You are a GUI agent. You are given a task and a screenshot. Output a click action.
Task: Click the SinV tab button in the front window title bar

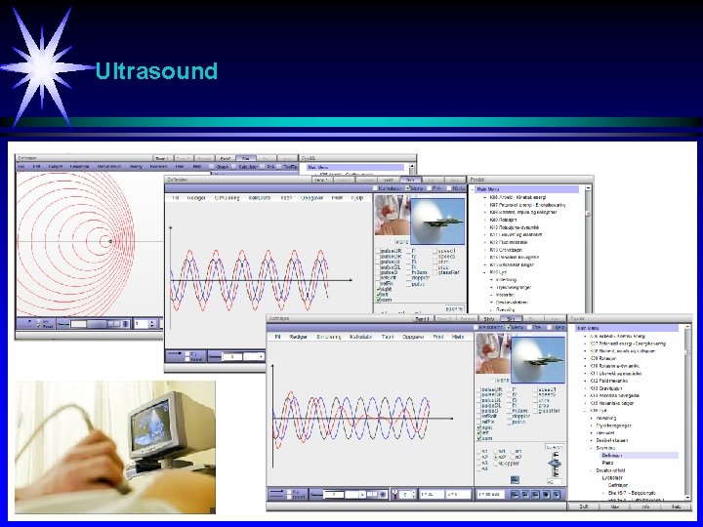(489, 318)
